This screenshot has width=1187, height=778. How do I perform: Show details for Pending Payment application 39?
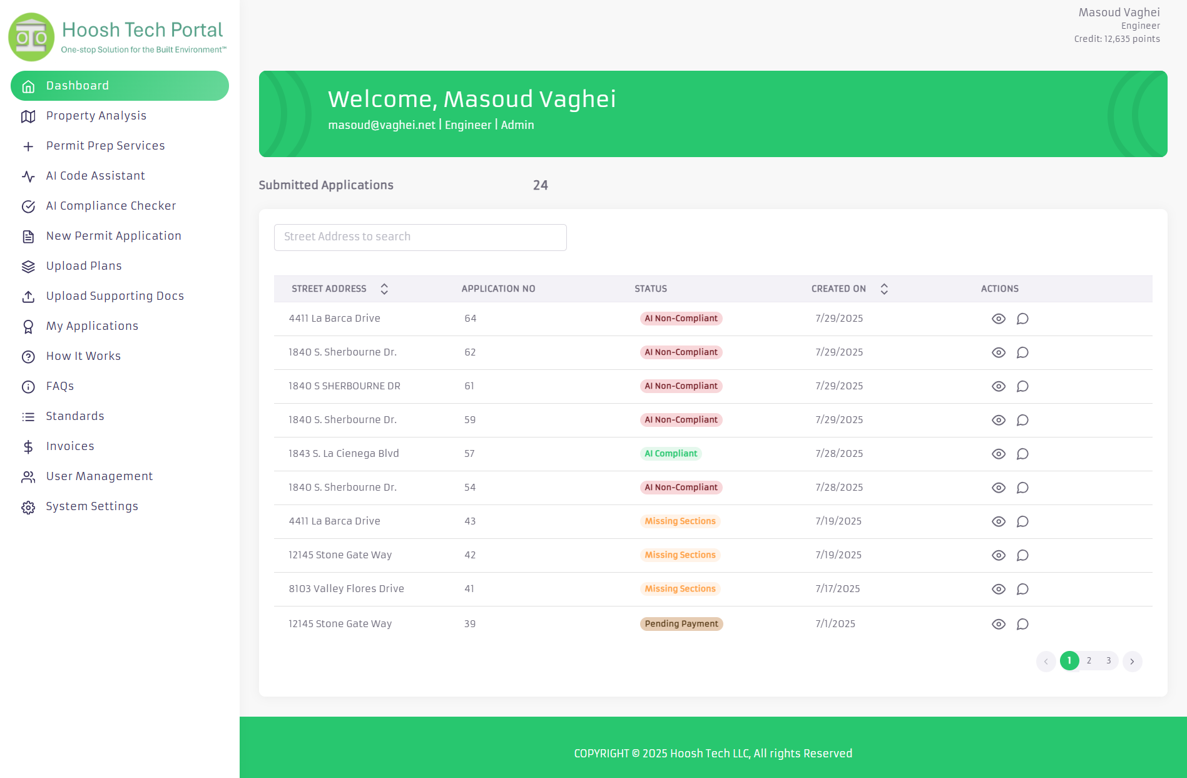[x=998, y=624]
